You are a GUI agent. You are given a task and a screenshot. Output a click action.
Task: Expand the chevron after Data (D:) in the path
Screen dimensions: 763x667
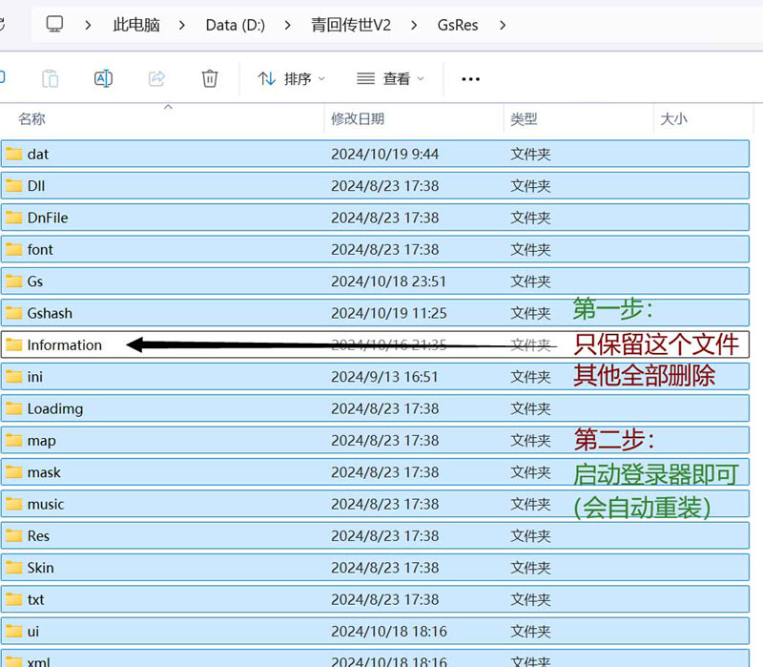288,25
